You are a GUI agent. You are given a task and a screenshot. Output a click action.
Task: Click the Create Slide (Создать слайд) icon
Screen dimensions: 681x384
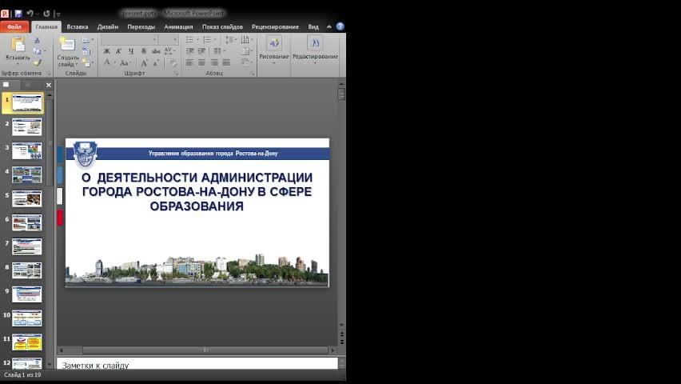point(67,45)
